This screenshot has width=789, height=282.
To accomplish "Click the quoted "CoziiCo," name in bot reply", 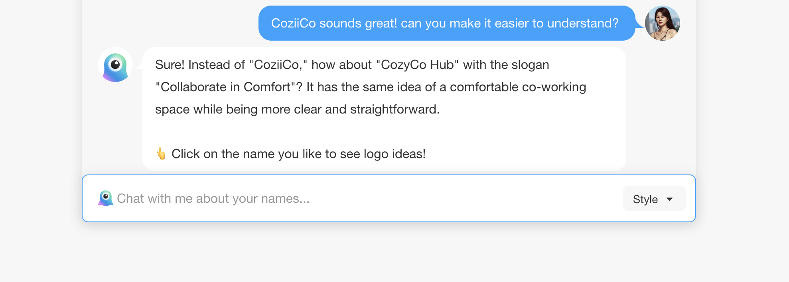I will click(278, 65).
